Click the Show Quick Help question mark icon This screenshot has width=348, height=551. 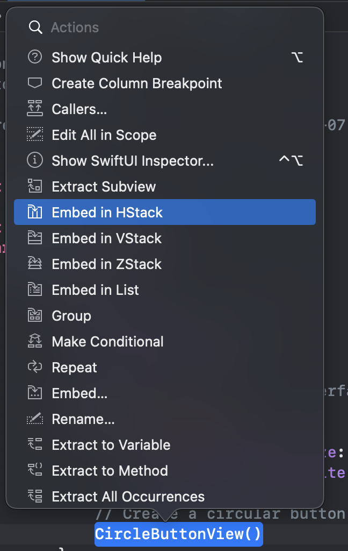[x=35, y=57]
